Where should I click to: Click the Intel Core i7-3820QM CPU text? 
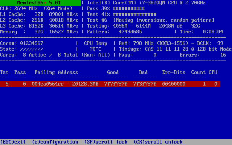point(146,3)
